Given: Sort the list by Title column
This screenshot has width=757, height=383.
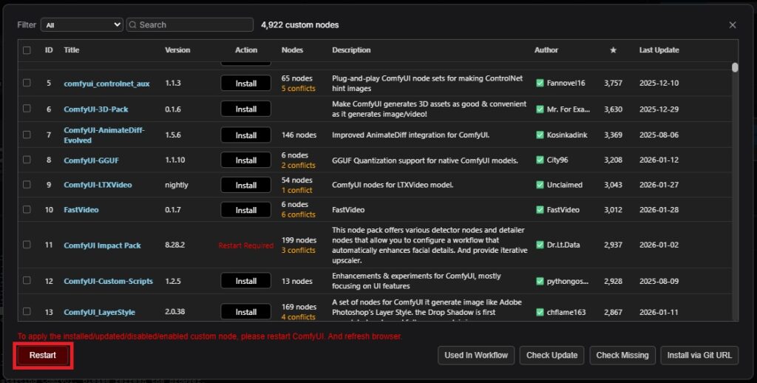Looking at the screenshot, I should point(72,50).
